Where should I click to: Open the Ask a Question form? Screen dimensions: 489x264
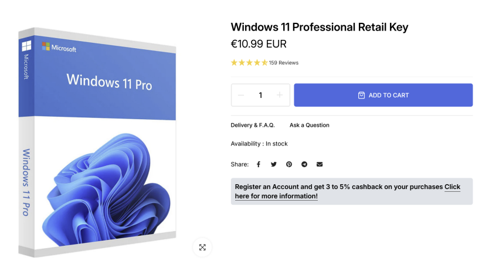[310, 125]
